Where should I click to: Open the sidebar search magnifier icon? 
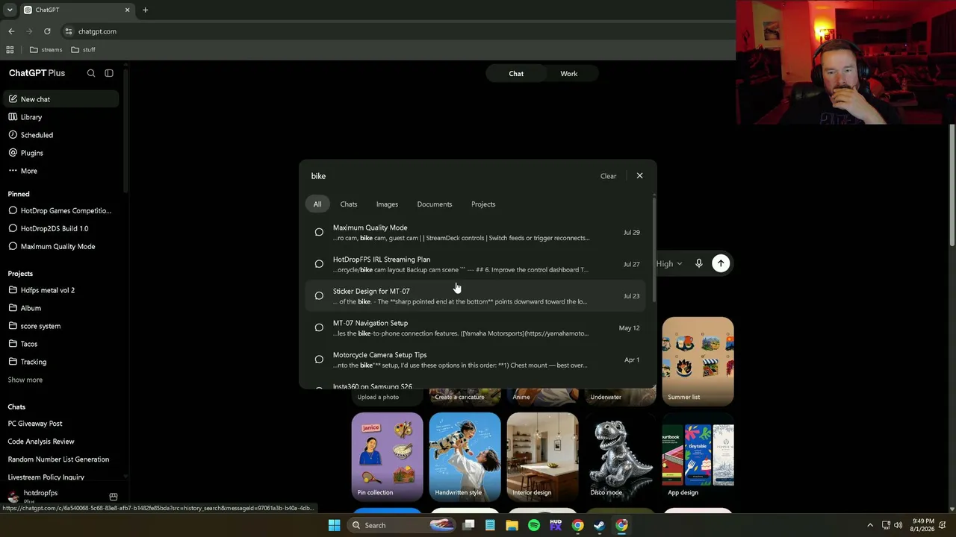[91, 73]
